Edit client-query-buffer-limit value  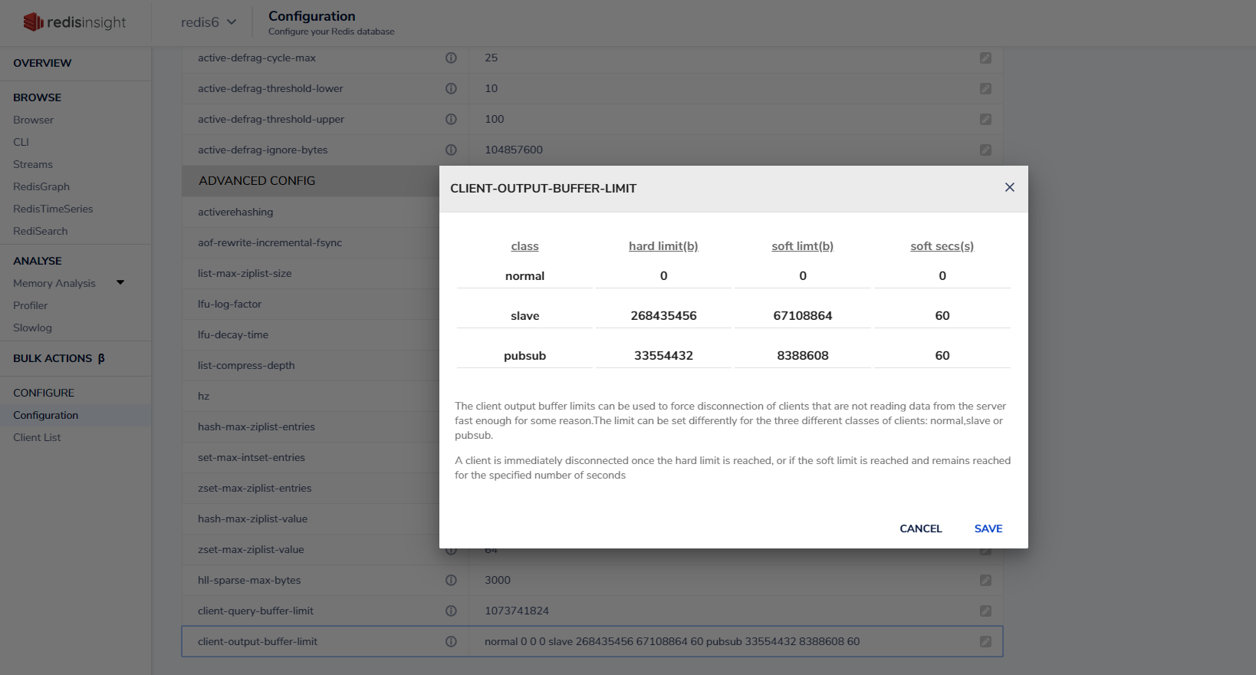click(x=985, y=611)
